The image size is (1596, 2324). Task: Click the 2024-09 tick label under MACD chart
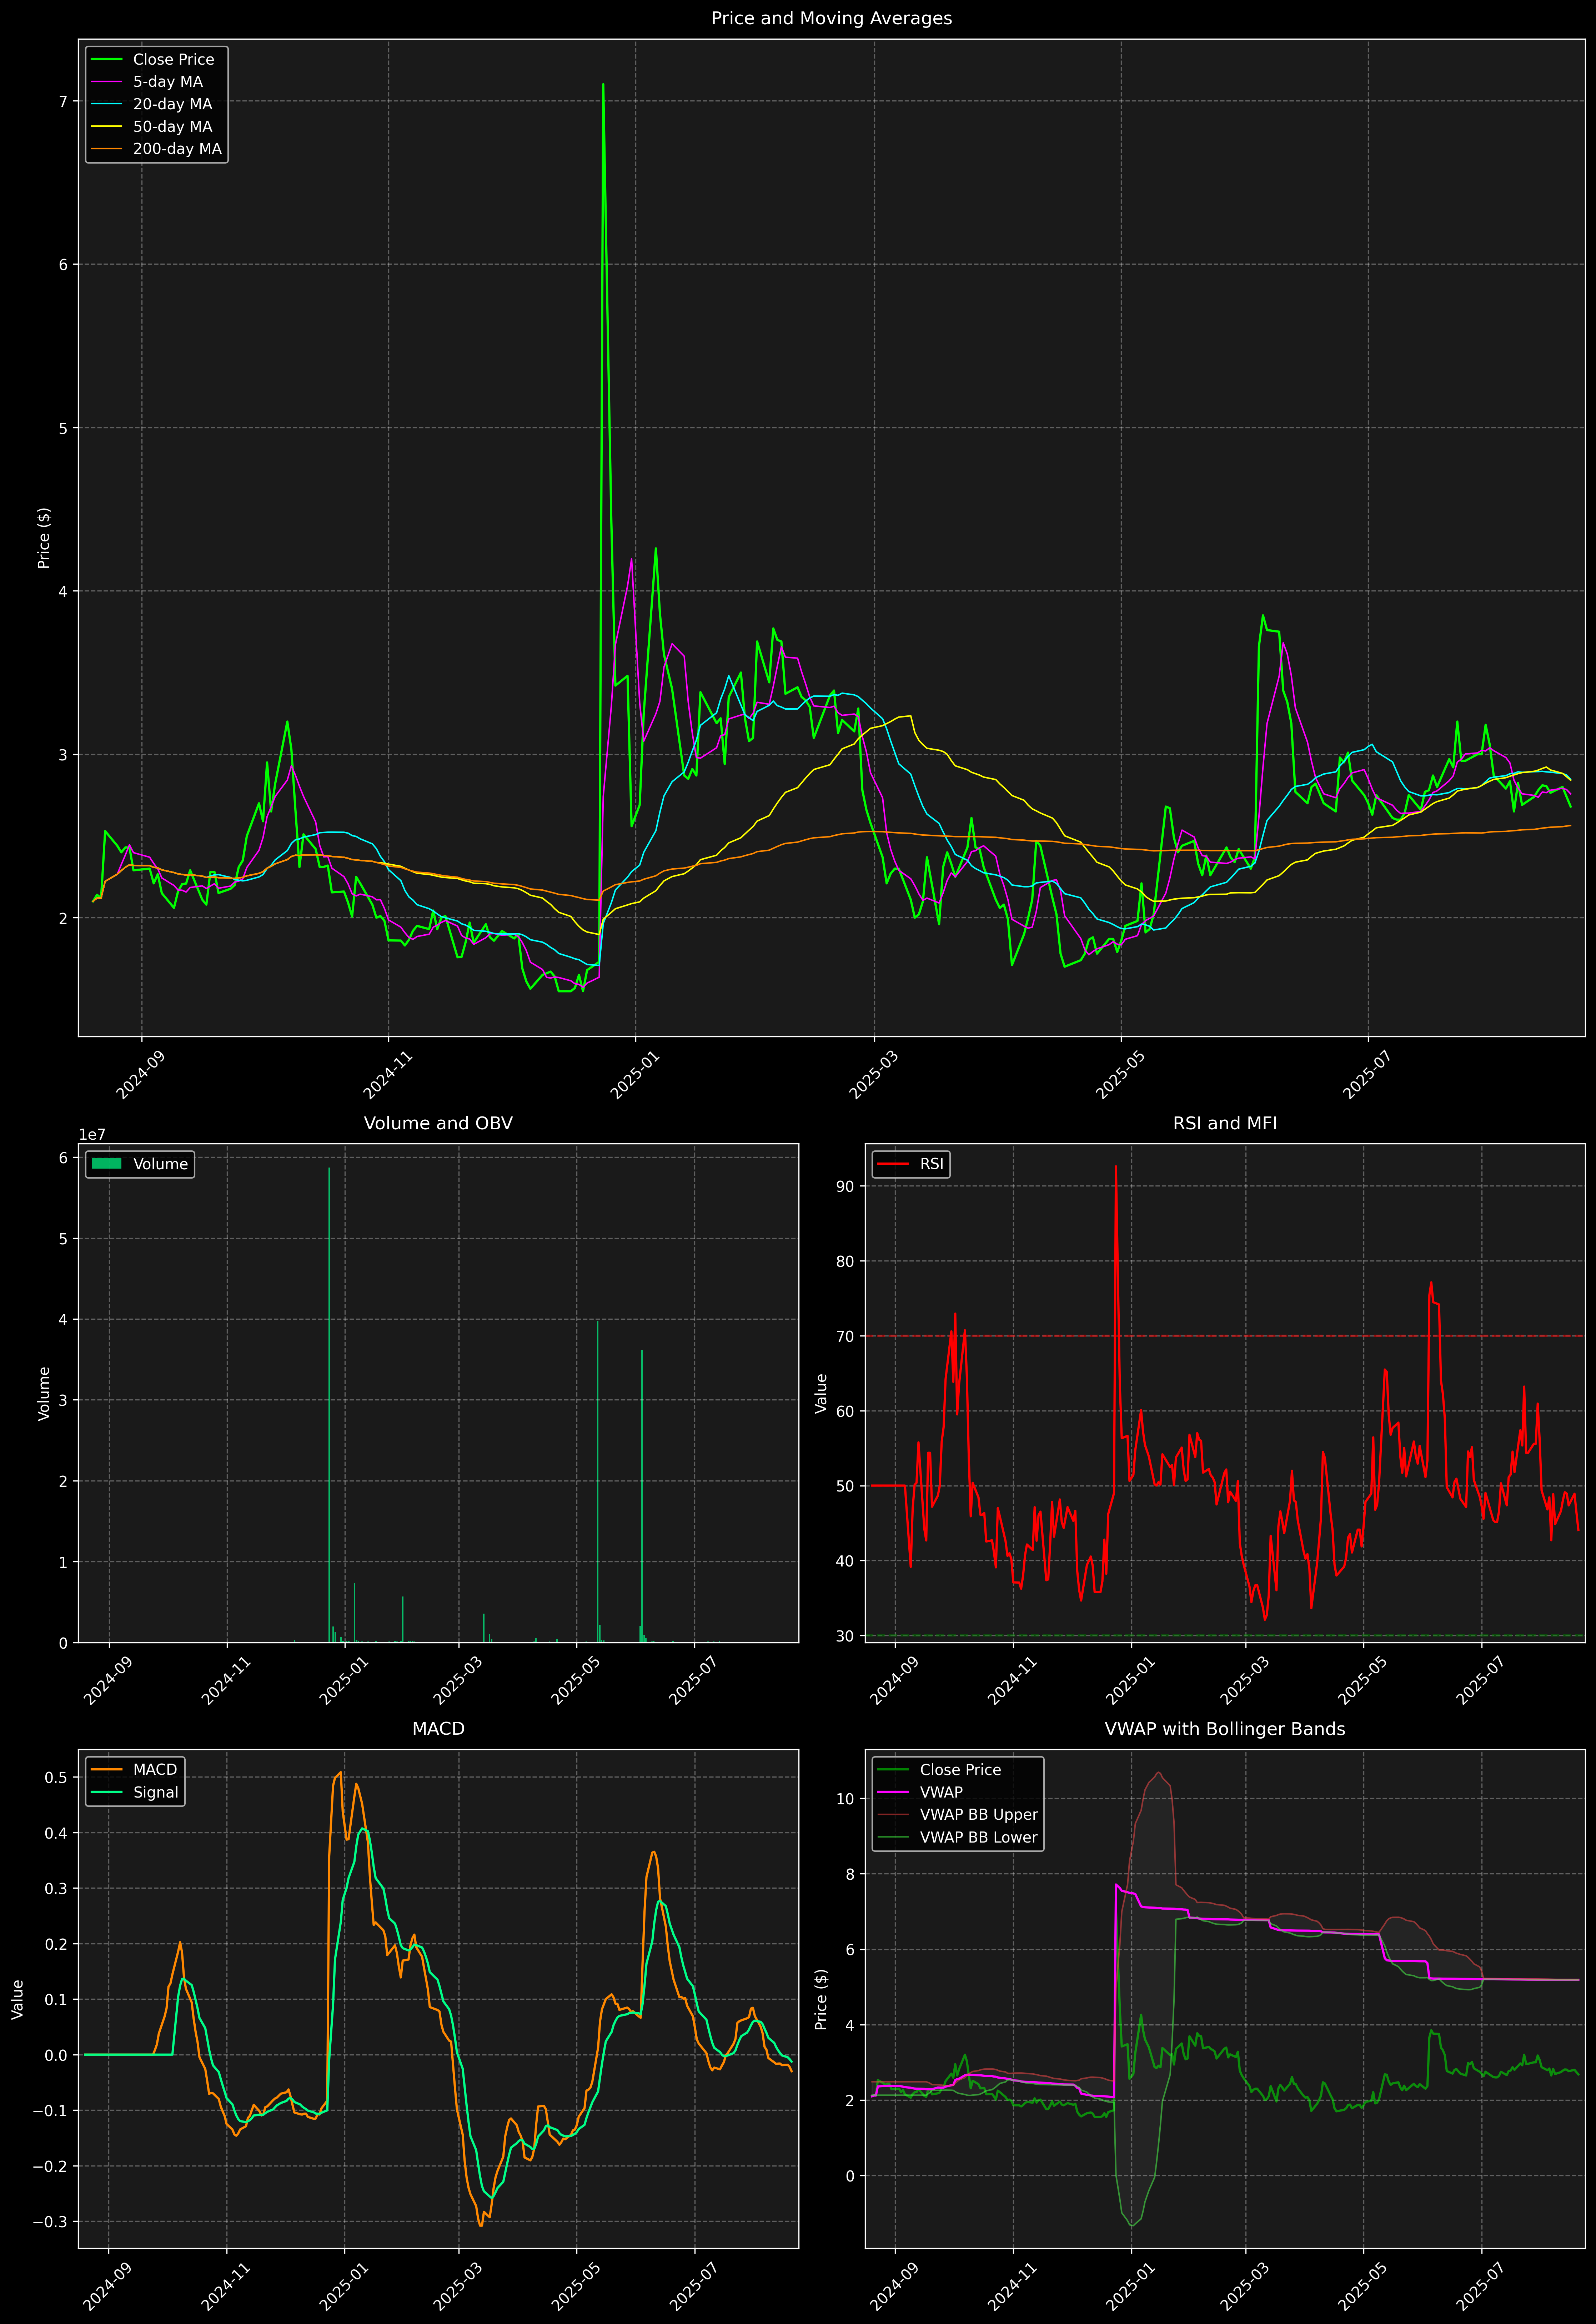tap(107, 2286)
